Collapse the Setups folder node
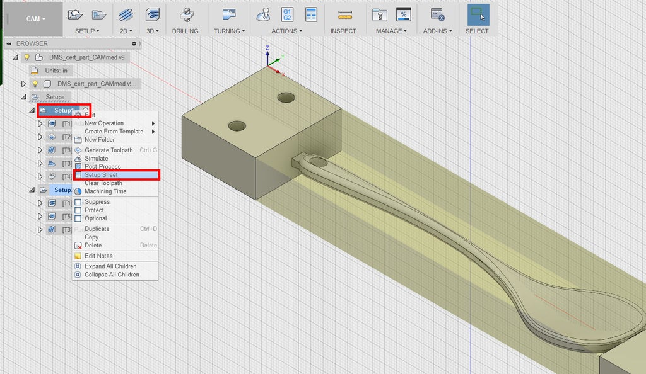 tap(24, 98)
